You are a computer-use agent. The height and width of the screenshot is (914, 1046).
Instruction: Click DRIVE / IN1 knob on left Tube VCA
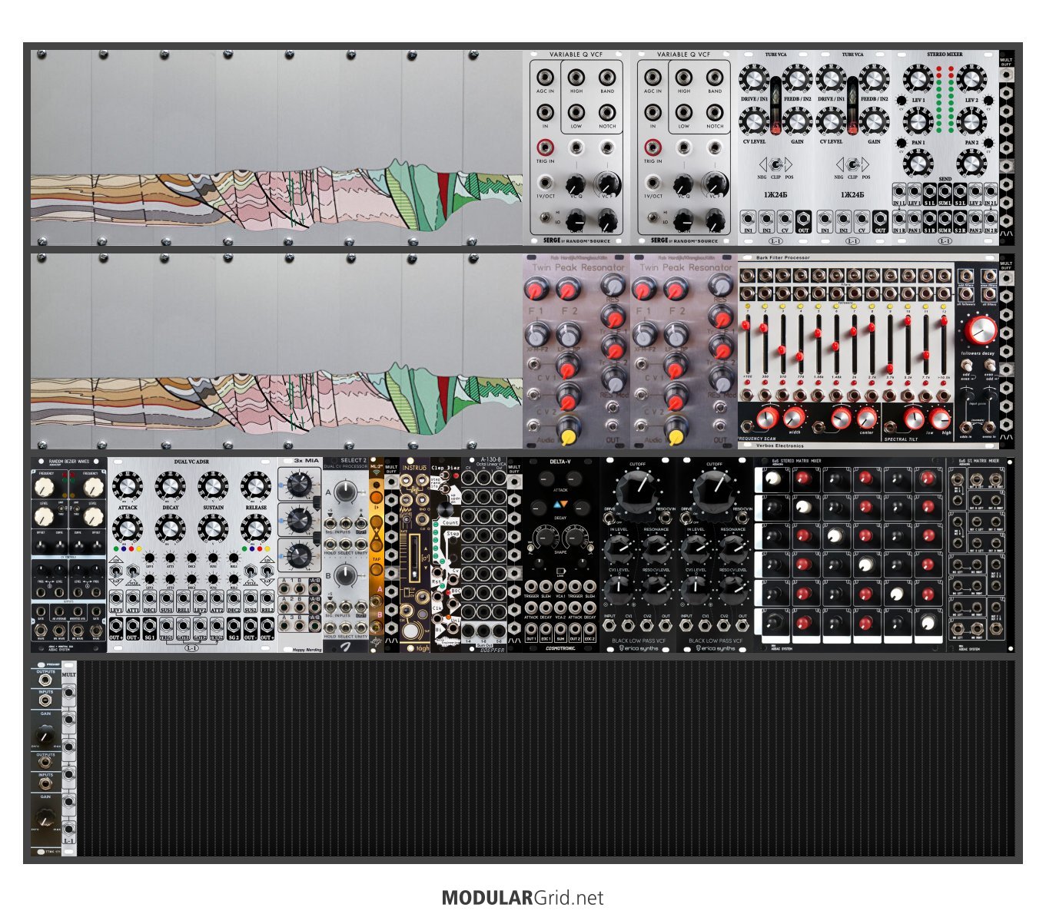pyautogui.click(x=755, y=78)
